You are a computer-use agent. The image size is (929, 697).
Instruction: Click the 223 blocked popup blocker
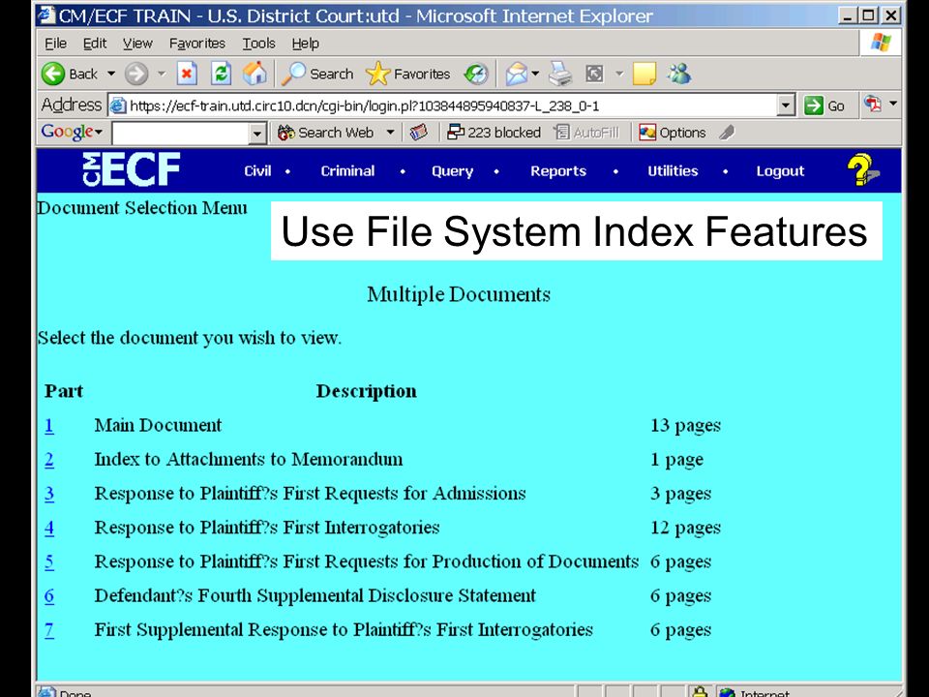pos(494,133)
